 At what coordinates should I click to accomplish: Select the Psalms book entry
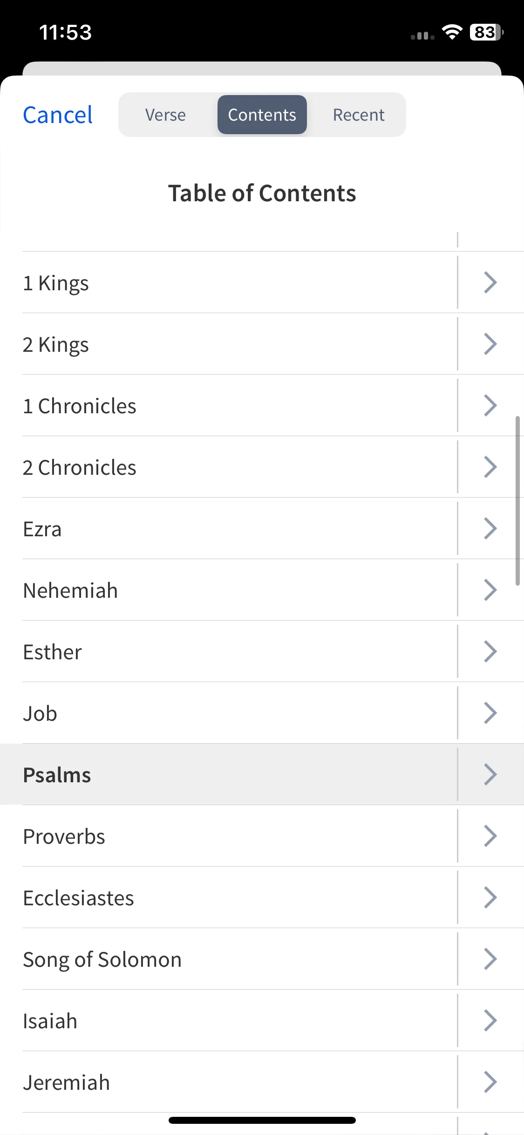pos(240,774)
